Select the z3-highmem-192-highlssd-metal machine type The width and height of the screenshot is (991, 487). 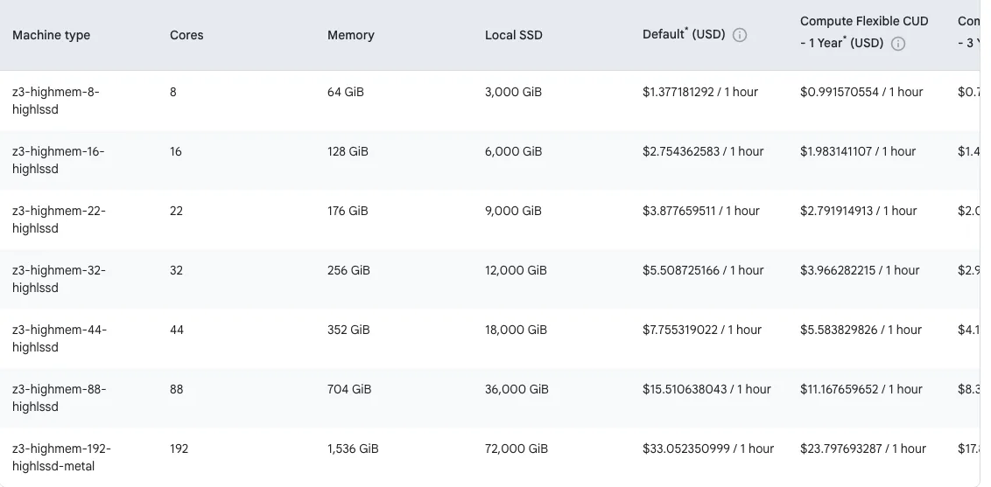[x=61, y=457]
